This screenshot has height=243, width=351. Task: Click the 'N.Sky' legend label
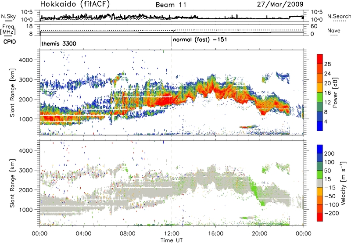(x=8, y=16)
